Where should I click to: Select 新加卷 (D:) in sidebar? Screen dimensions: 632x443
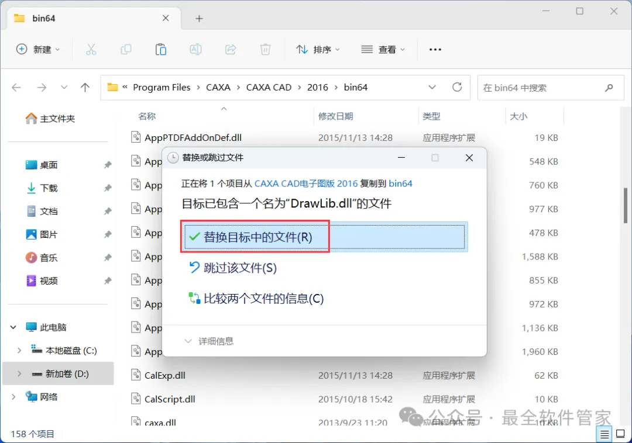pos(58,374)
